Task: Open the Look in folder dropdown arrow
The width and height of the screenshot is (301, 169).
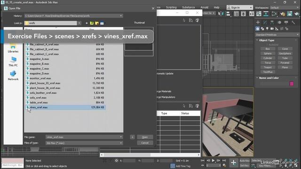Action: point(79,23)
